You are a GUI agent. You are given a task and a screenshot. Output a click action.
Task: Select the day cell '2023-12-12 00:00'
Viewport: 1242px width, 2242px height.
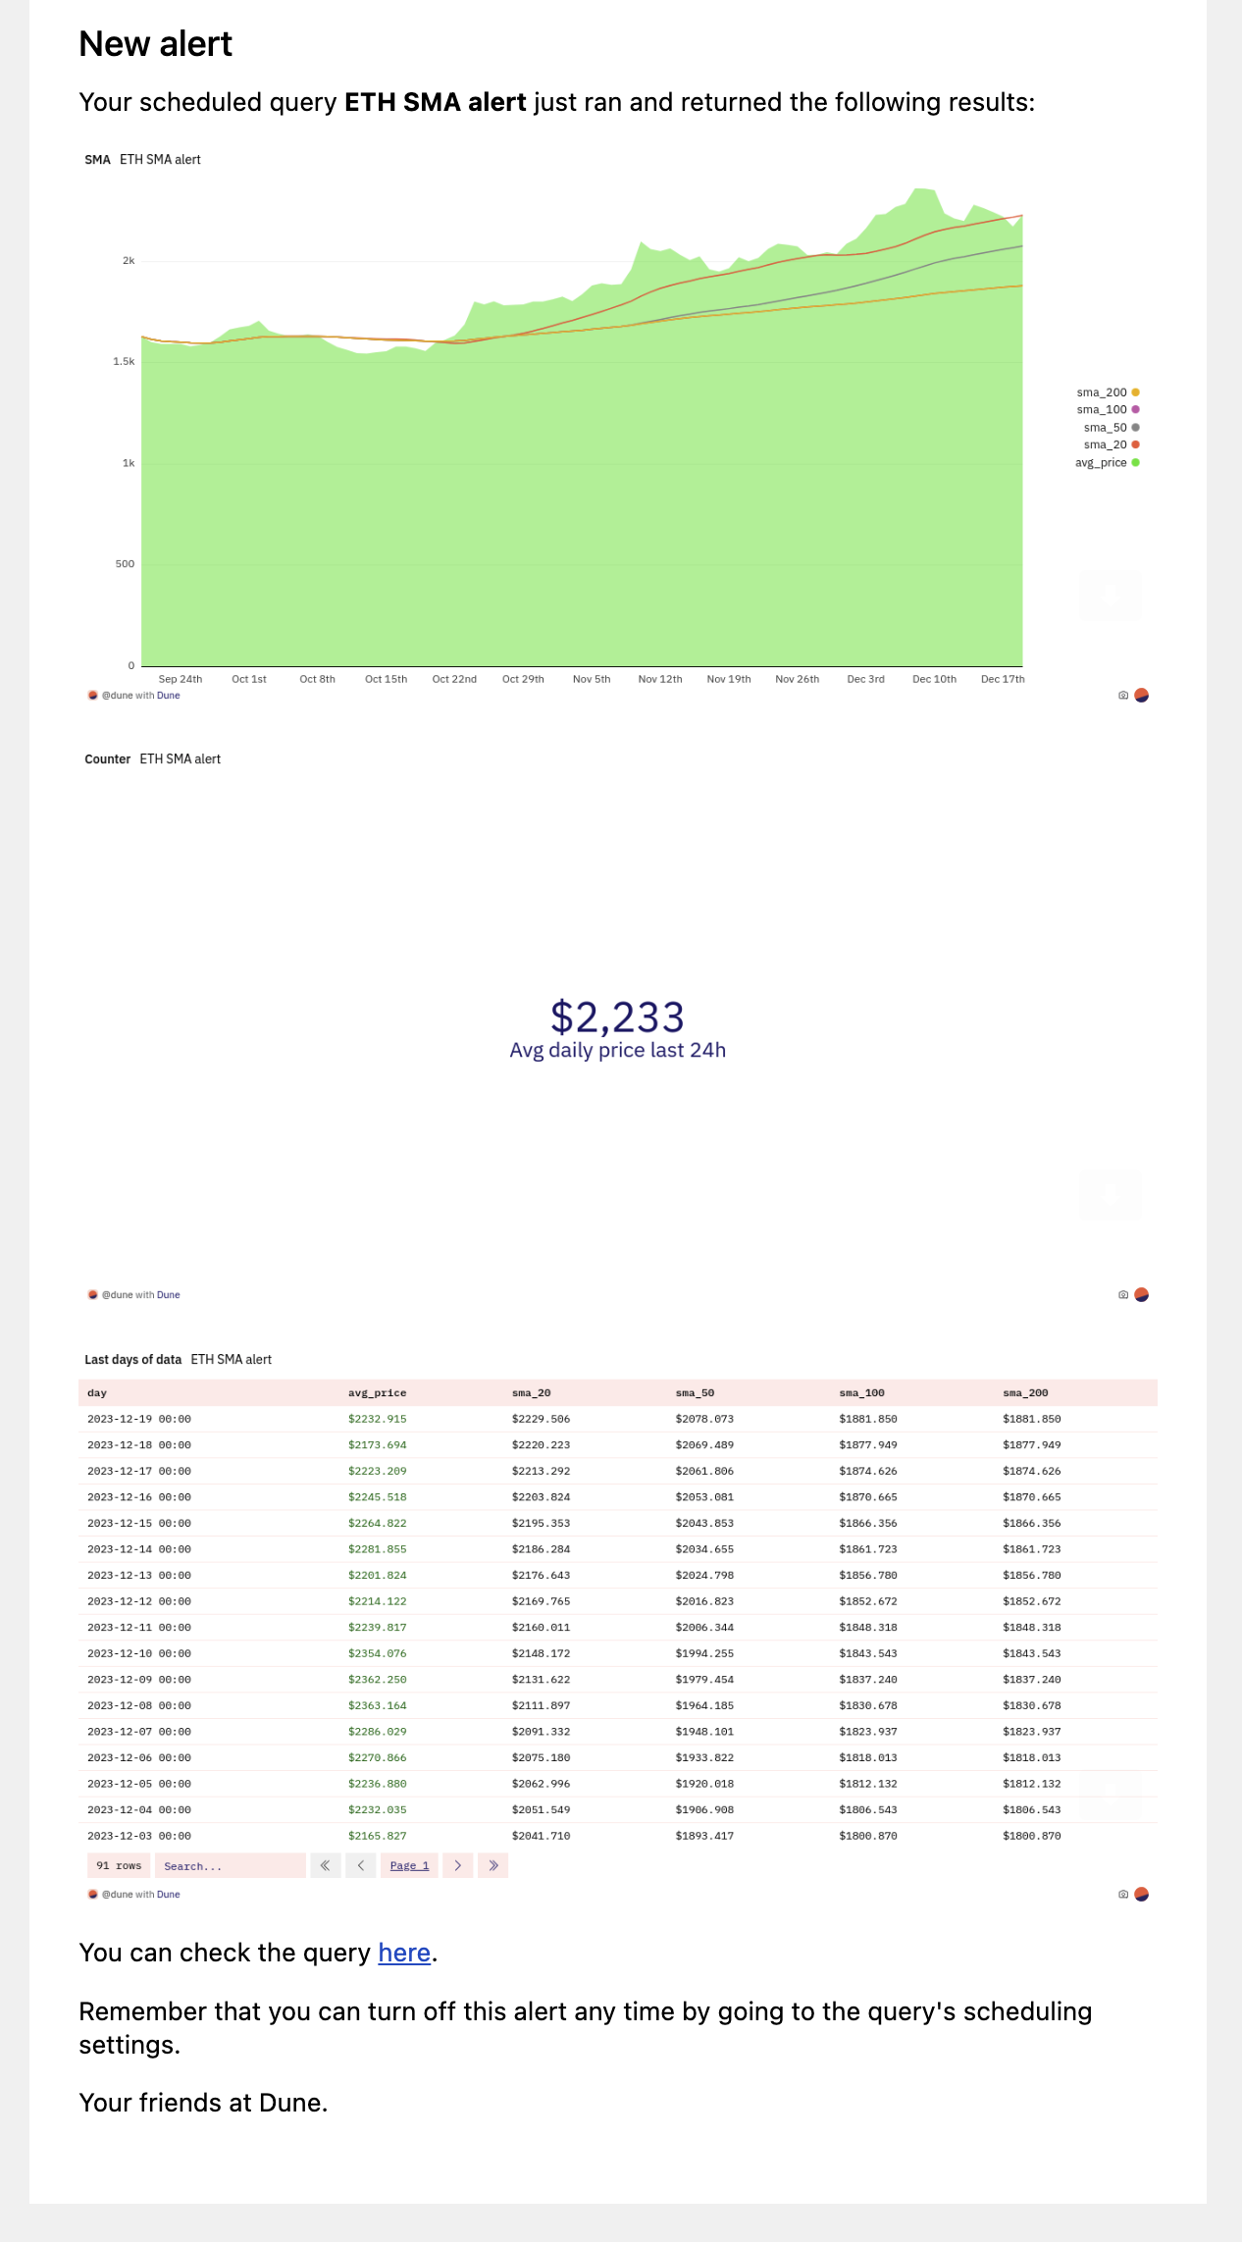pyautogui.click(x=139, y=1601)
